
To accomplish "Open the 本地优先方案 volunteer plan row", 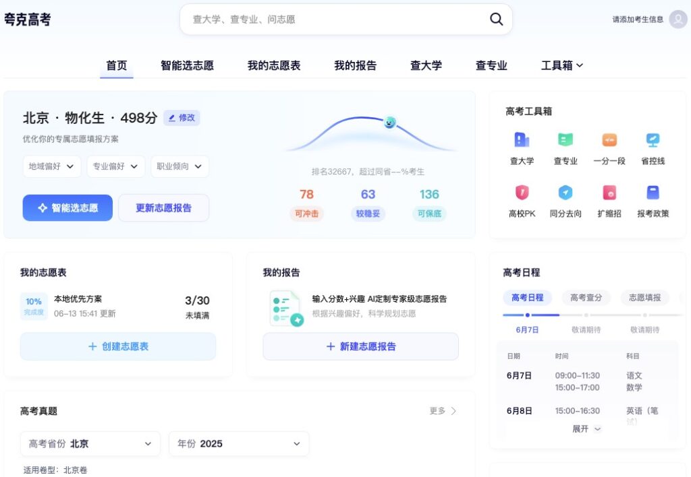I will 118,307.
